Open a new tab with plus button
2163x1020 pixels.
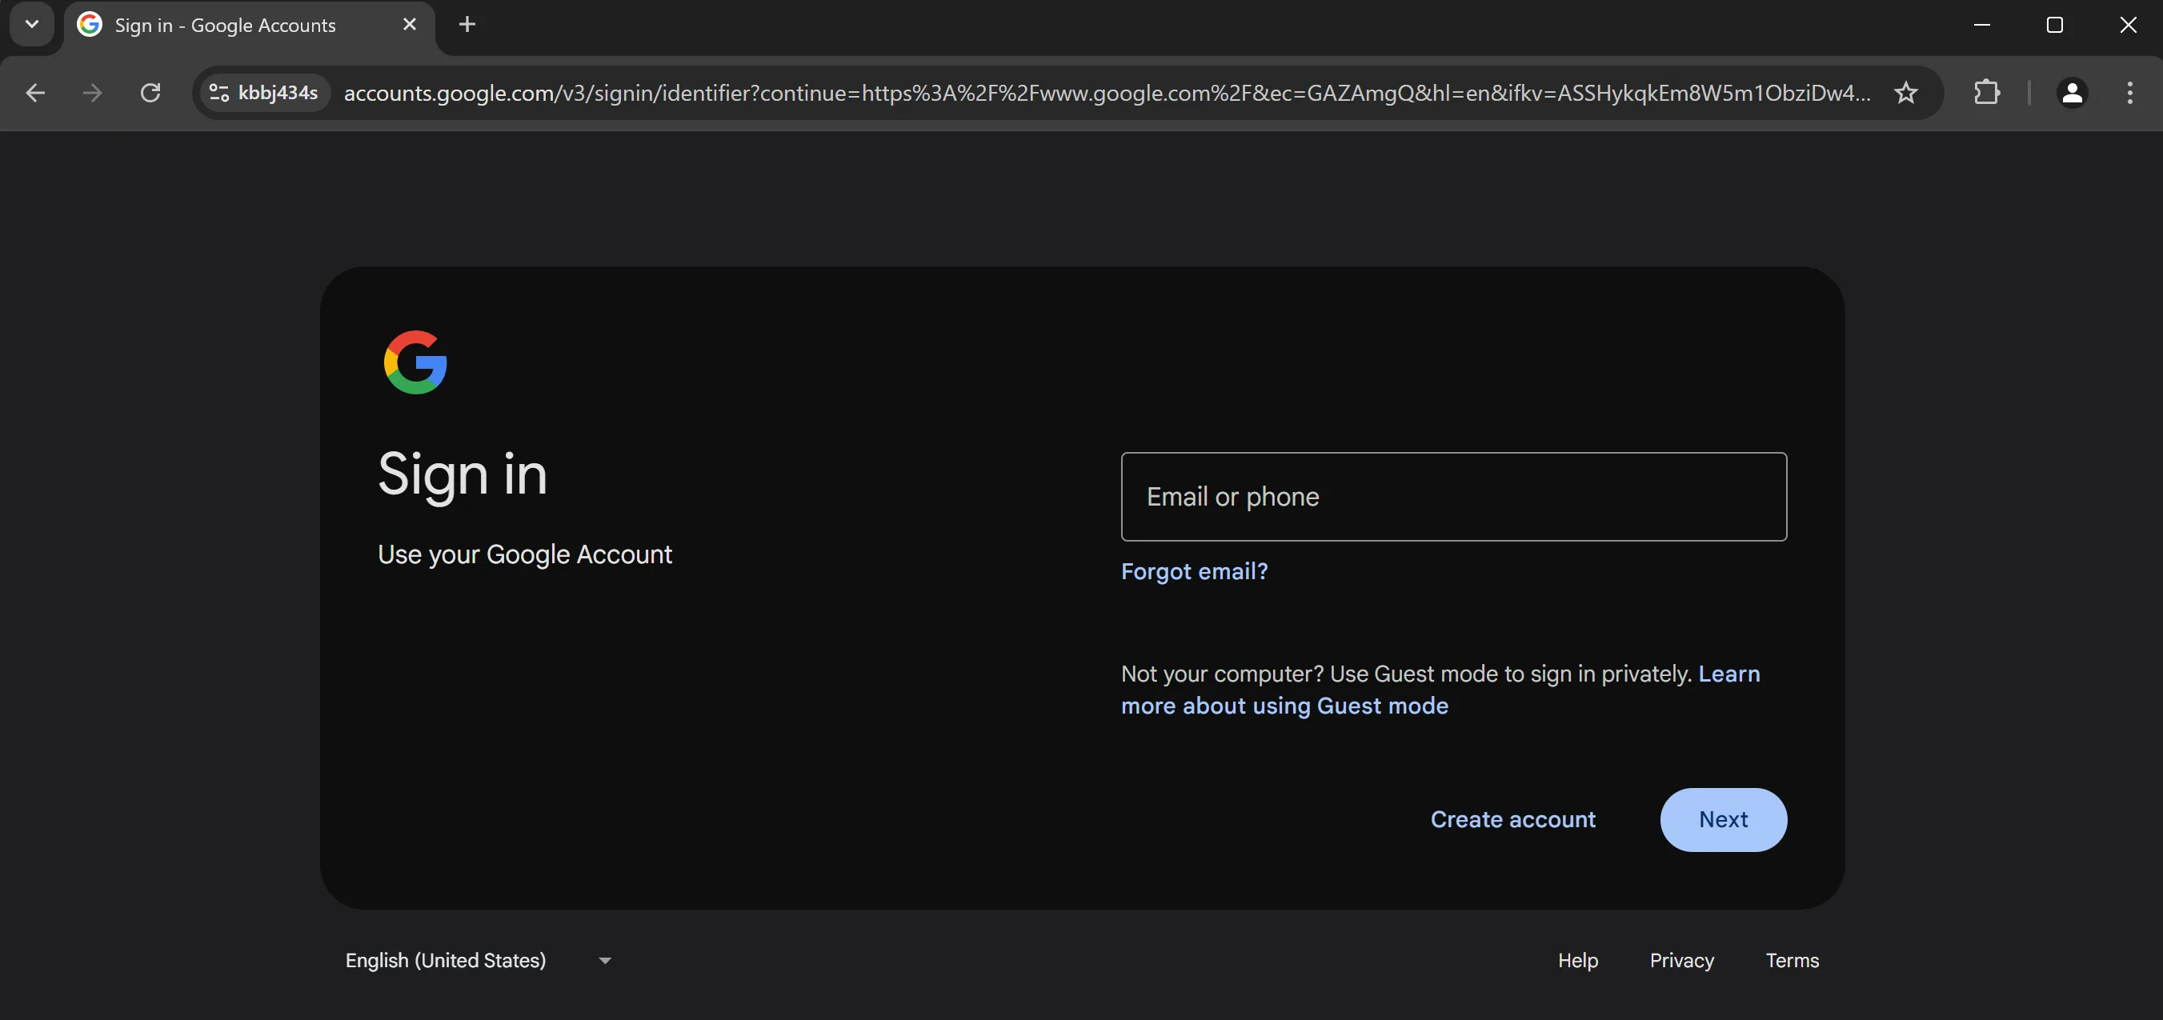coord(467,24)
